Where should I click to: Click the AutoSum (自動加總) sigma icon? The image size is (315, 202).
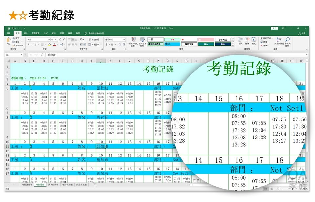point(262,38)
